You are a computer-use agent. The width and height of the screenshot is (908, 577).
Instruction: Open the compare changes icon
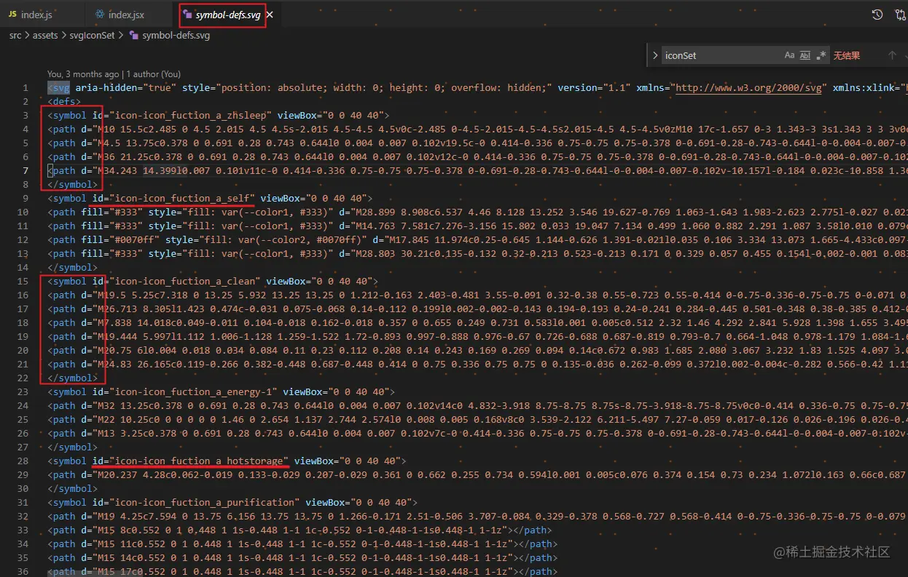(900, 15)
